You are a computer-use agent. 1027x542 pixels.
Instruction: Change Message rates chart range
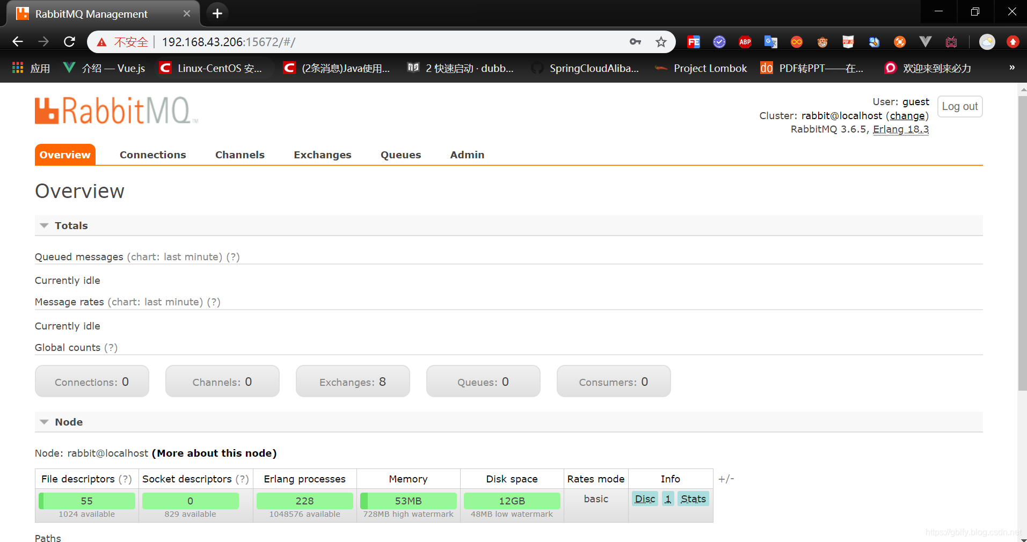click(155, 302)
